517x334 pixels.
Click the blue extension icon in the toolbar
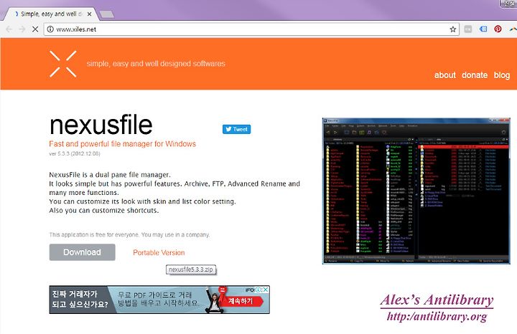pos(483,29)
